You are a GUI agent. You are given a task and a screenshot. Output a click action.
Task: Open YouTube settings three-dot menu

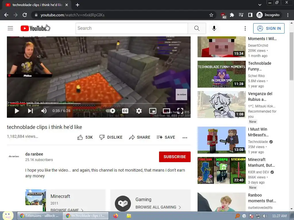[245, 28]
